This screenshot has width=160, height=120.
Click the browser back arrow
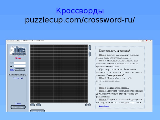tap(8, 40)
